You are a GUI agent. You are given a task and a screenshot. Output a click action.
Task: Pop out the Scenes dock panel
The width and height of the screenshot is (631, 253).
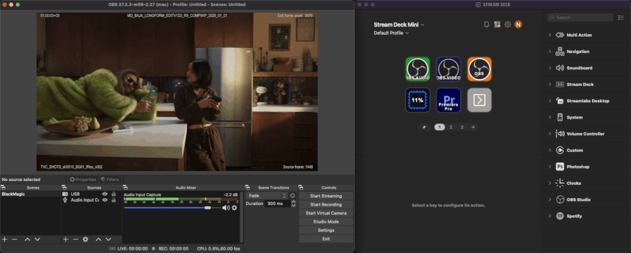click(3, 187)
